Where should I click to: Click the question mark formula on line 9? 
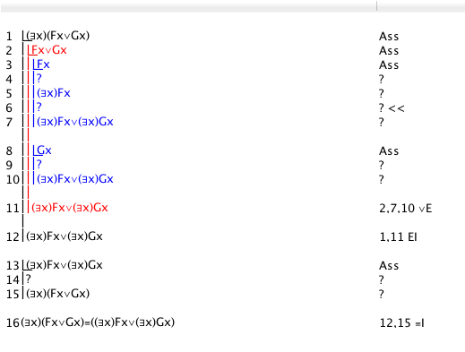(x=39, y=165)
